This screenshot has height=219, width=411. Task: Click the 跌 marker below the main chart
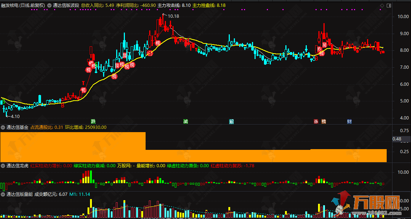94,122
